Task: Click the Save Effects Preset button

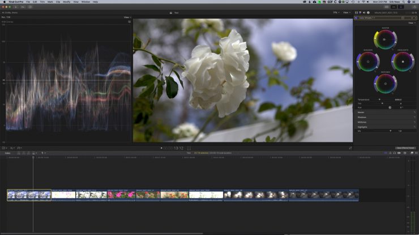Action: (405, 148)
